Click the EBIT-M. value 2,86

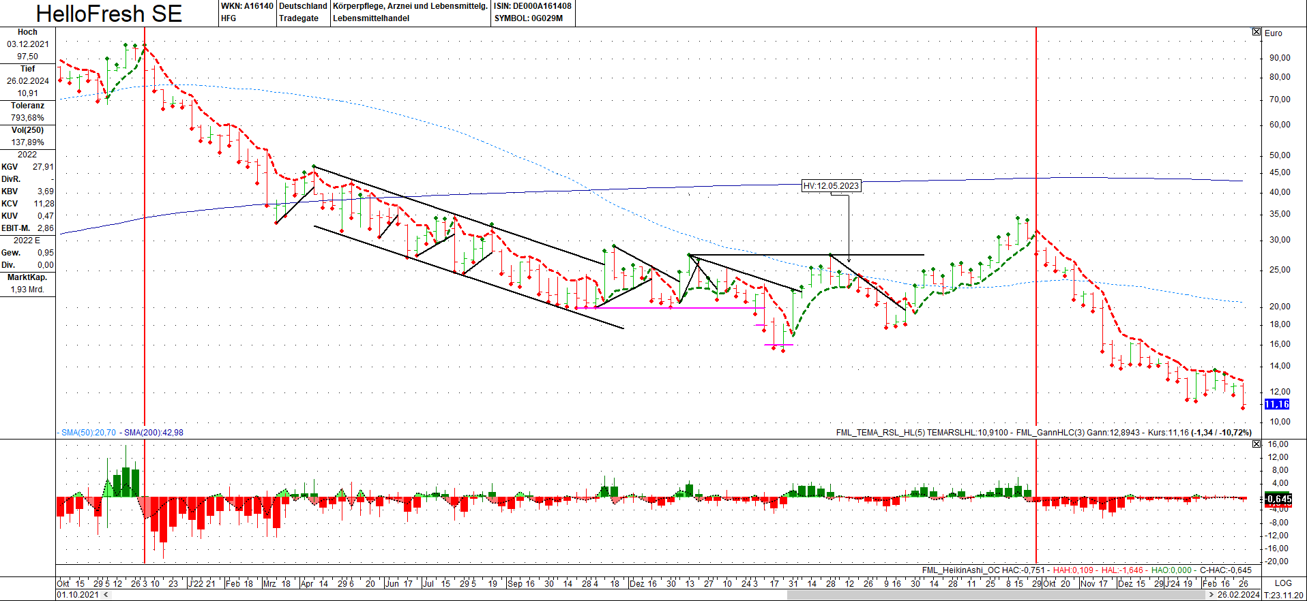(46, 228)
